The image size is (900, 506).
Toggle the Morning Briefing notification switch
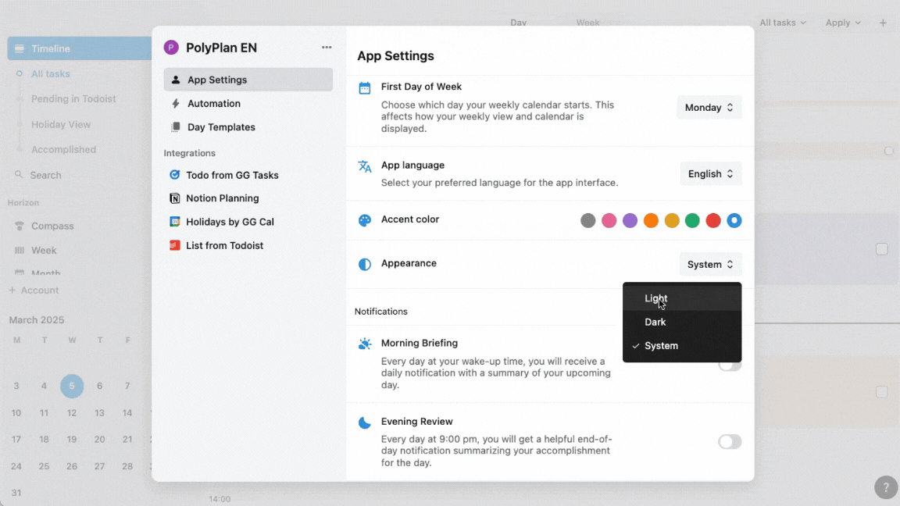click(729, 365)
